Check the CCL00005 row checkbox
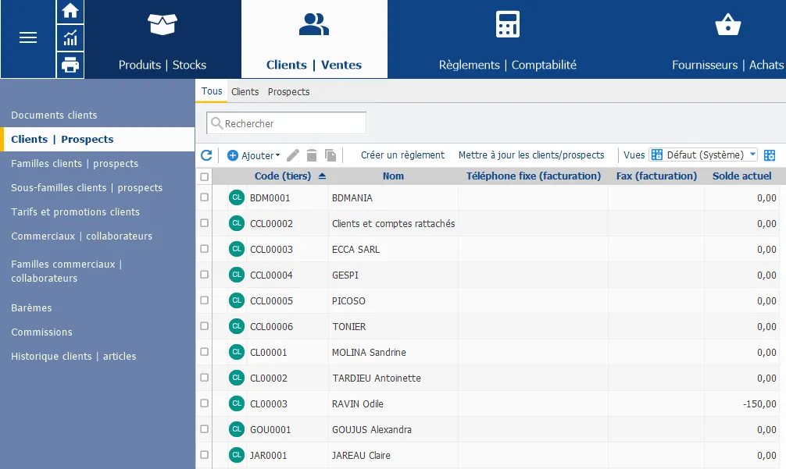This screenshot has width=786, height=469. tap(204, 300)
